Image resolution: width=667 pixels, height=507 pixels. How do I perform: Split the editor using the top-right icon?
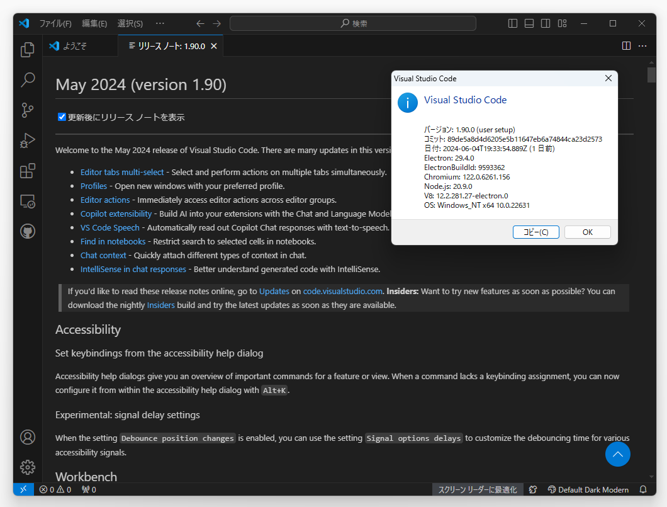tap(626, 45)
